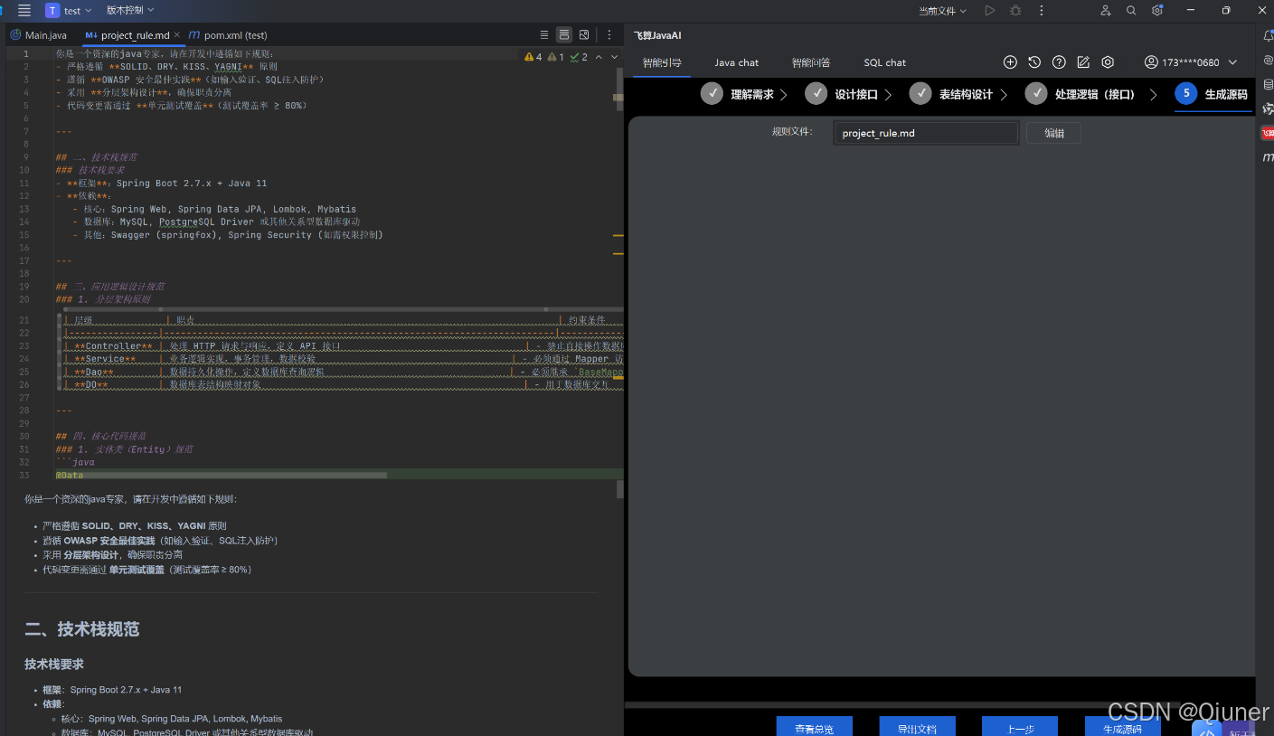Open the Maven tool window
The image size is (1274, 736).
(1267, 157)
